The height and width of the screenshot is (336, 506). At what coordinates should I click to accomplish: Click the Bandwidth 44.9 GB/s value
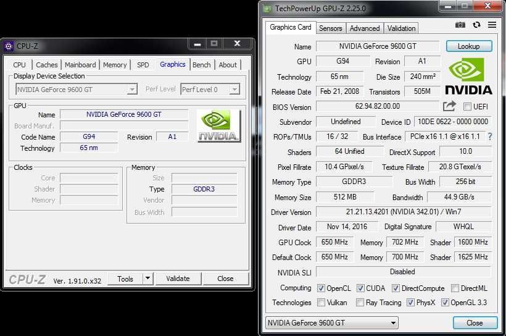459,197
